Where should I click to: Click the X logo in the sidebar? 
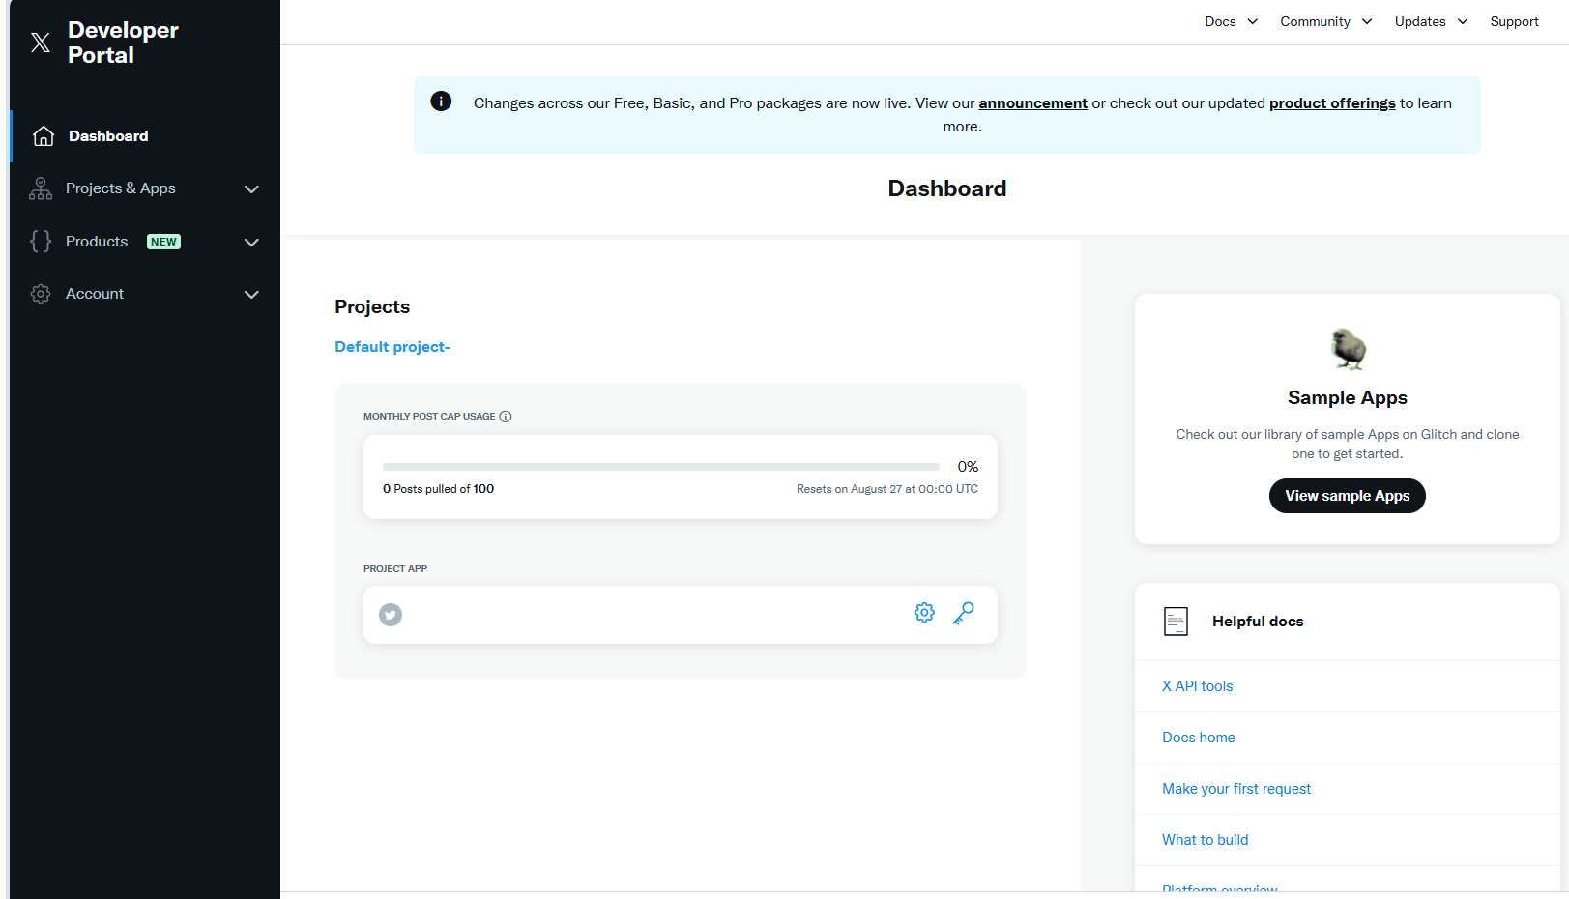(x=41, y=43)
